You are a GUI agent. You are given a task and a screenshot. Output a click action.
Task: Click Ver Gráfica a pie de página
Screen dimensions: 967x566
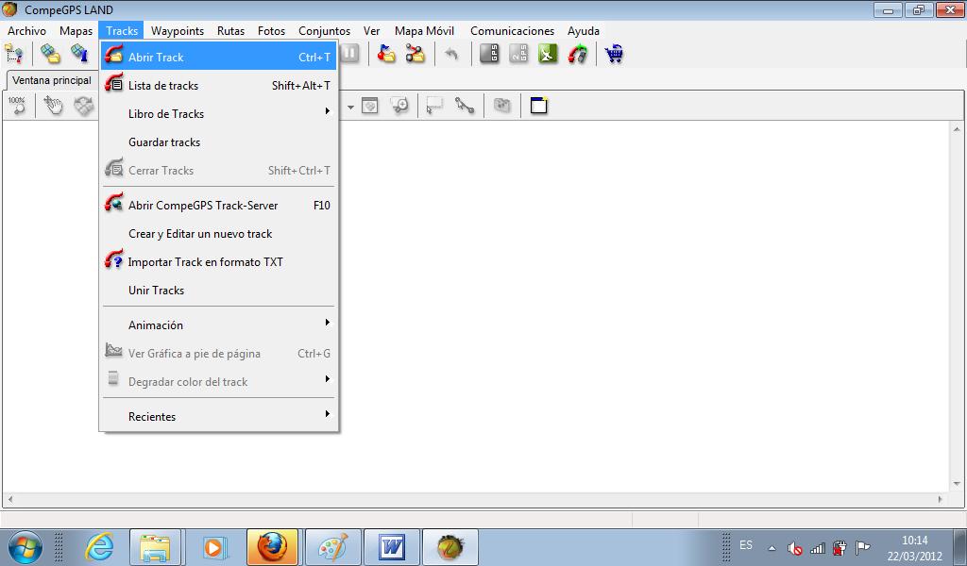point(218,354)
